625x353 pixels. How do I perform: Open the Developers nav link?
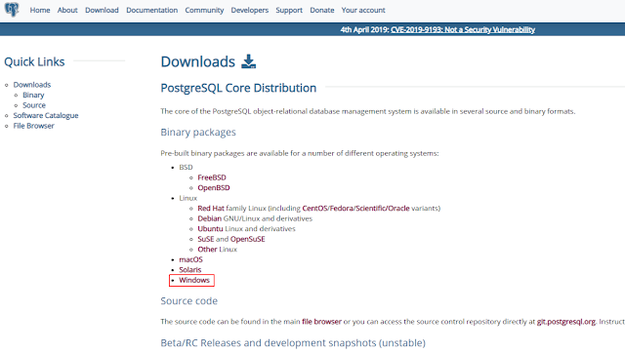pyautogui.click(x=250, y=10)
